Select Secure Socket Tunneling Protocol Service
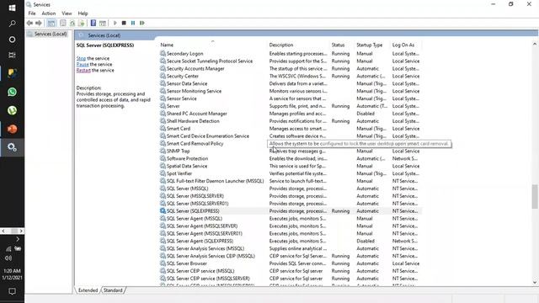This screenshot has width=539, height=303. pos(210,61)
